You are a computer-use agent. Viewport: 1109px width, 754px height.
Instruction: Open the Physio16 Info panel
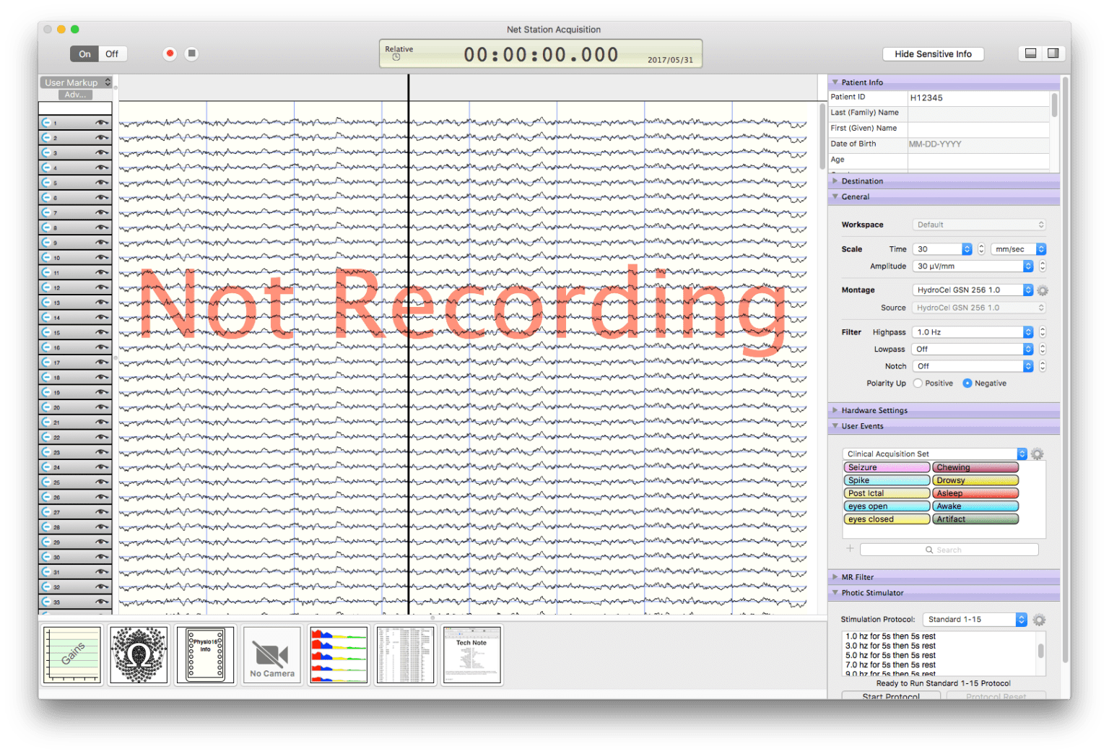coord(206,655)
